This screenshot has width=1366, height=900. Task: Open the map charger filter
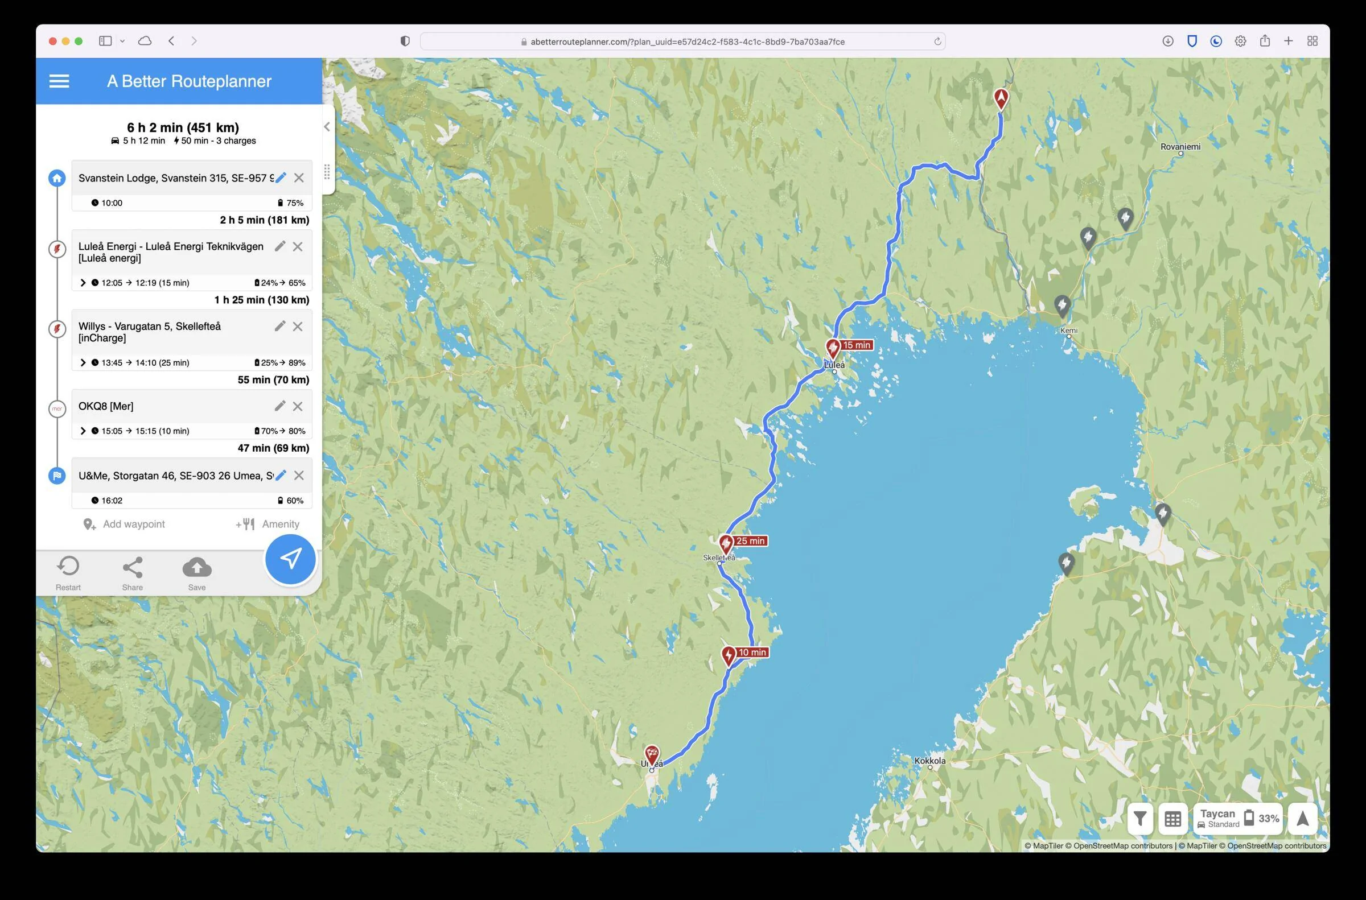click(1141, 819)
